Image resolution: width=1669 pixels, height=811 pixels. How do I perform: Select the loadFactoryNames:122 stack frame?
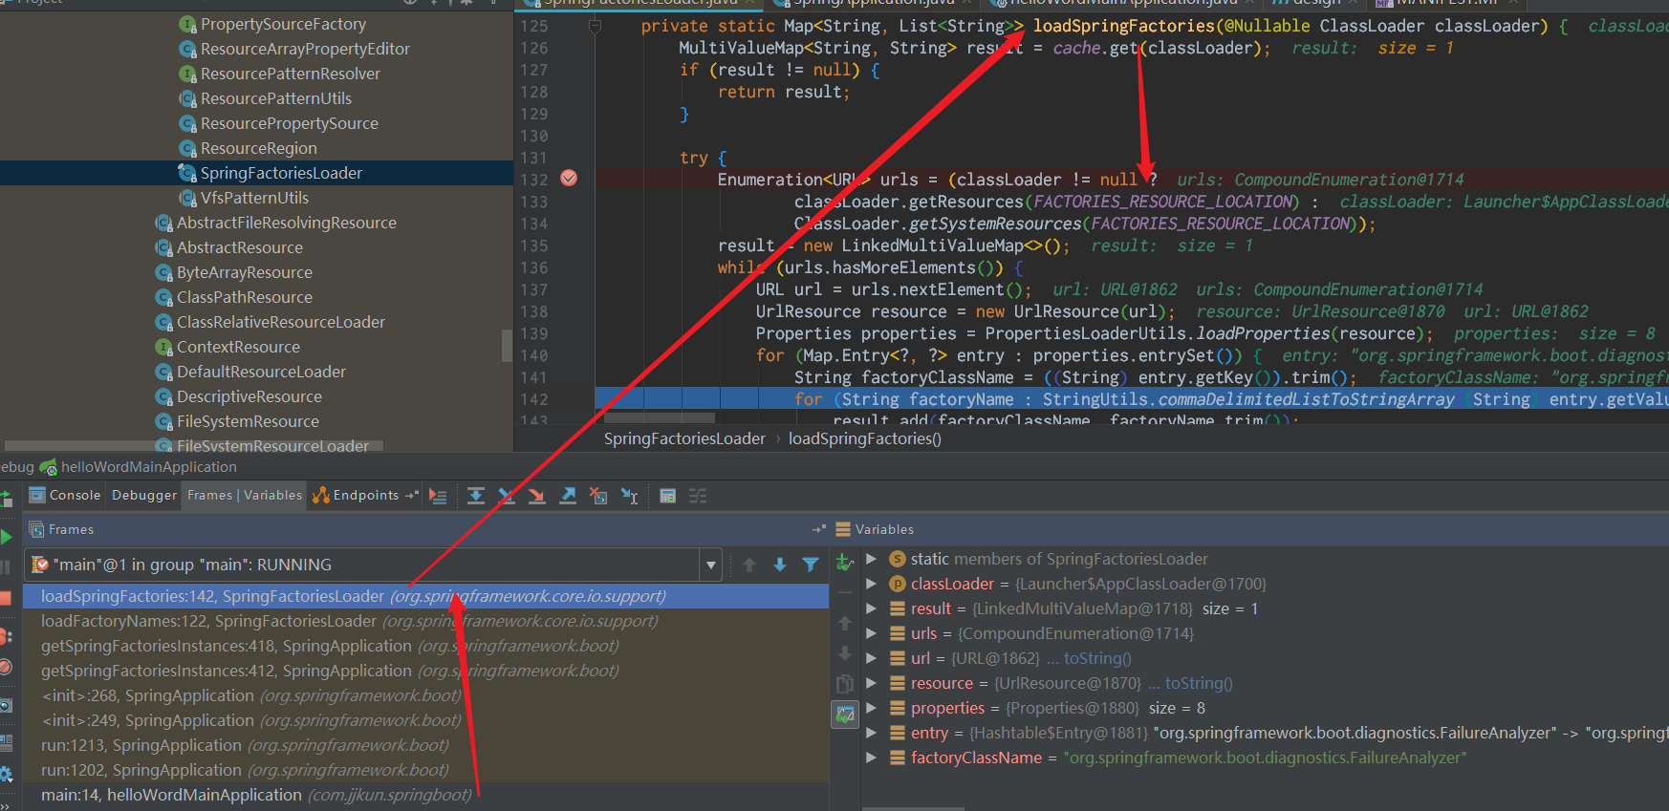click(x=425, y=621)
